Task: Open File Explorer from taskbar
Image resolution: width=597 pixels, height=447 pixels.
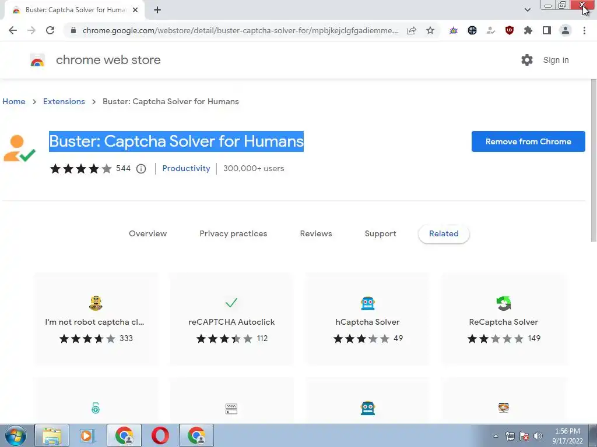Action: coord(52,435)
